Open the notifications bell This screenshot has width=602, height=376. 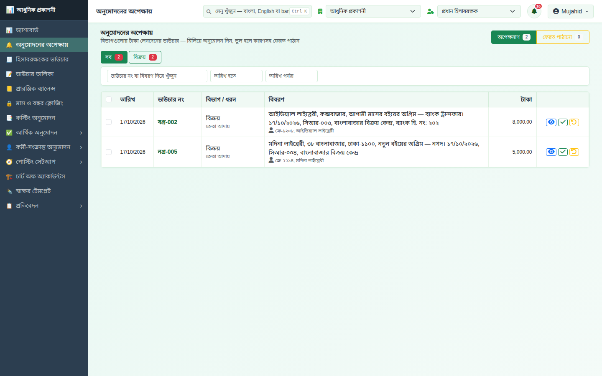pos(534,11)
